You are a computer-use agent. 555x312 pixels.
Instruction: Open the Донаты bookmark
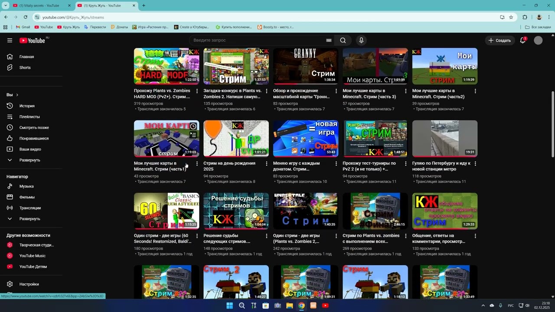pyautogui.click(x=119, y=27)
